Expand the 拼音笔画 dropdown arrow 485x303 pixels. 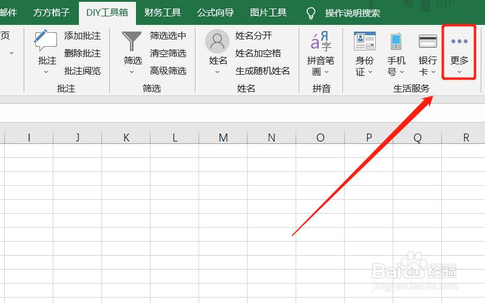click(327, 72)
